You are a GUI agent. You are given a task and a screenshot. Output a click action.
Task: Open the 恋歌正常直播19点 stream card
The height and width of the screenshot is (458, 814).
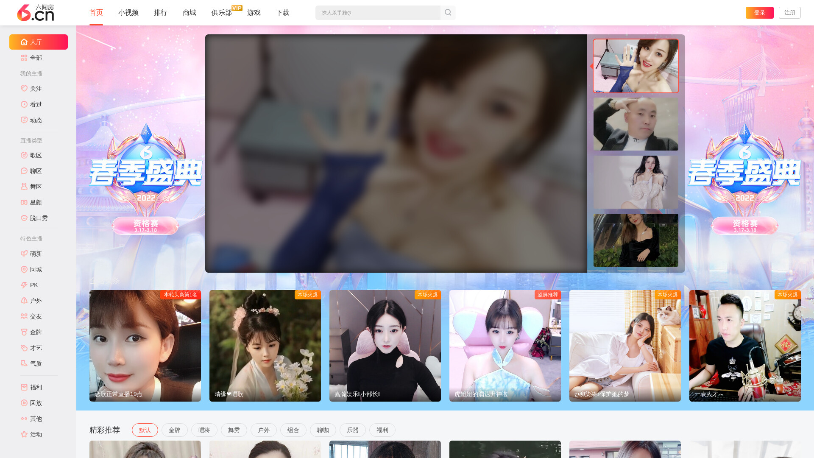[x=145, y=346]
